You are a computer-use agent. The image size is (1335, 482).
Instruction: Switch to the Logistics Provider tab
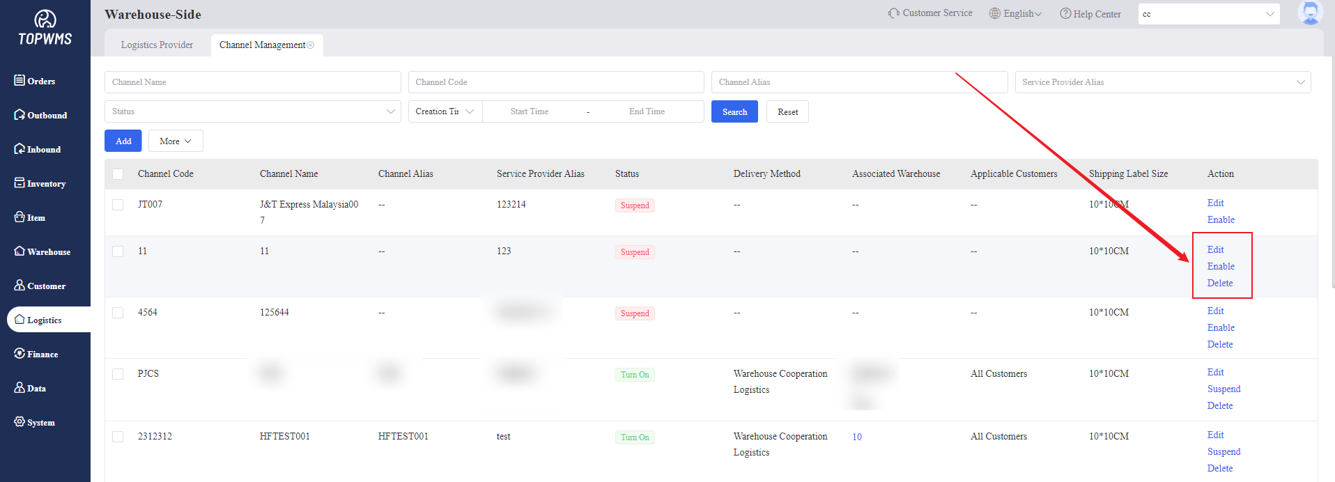(x=157, y=45)
